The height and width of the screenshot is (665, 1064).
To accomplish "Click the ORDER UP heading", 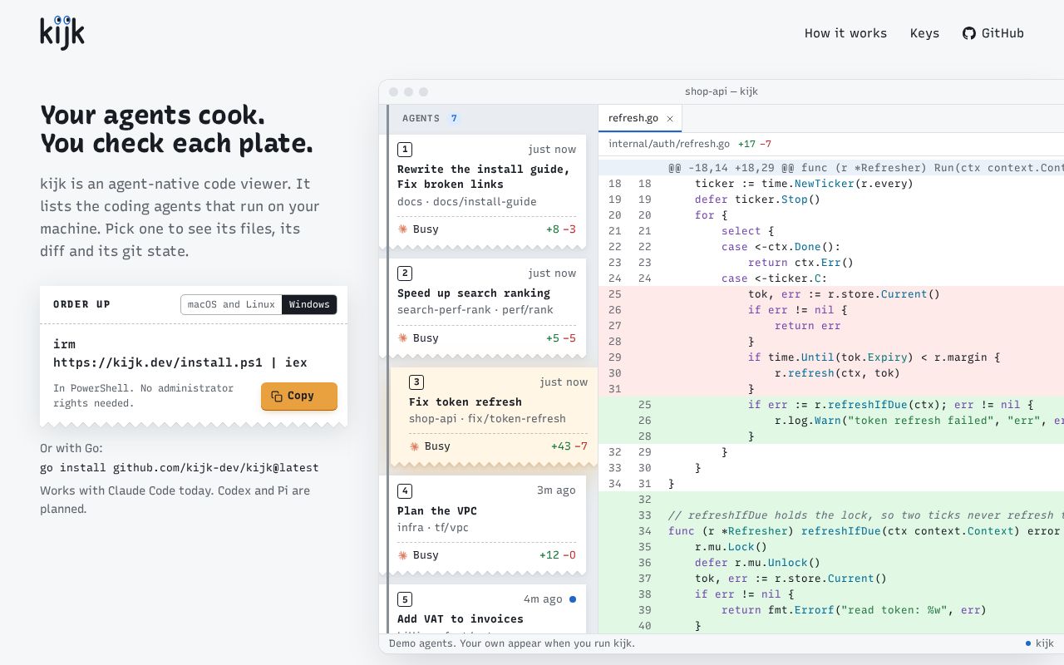I will tap(81, 304).
